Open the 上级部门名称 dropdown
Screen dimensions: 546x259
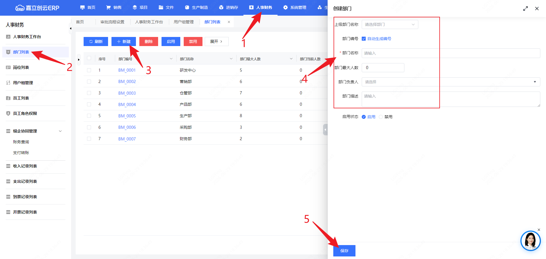(390, 24)
